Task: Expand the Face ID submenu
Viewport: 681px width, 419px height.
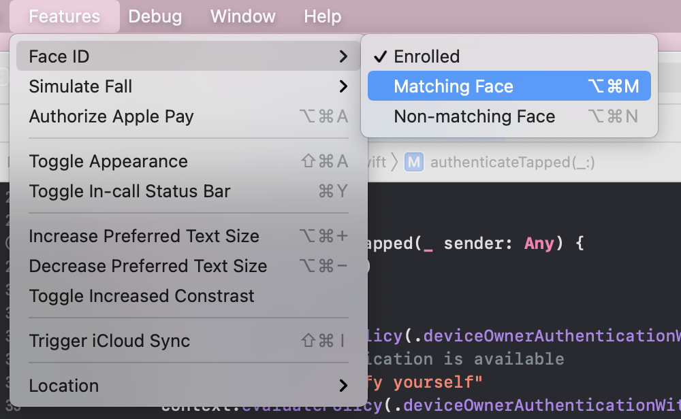Action: [x=188, y=56]
